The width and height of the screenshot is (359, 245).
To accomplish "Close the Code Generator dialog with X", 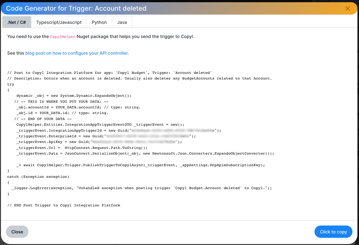I will click(x=347, y=8).
